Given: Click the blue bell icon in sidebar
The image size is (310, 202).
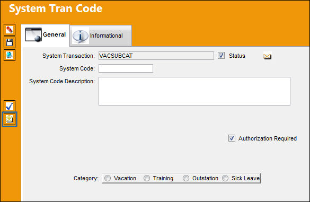Looking at the screenshot, I should point(10,55).
